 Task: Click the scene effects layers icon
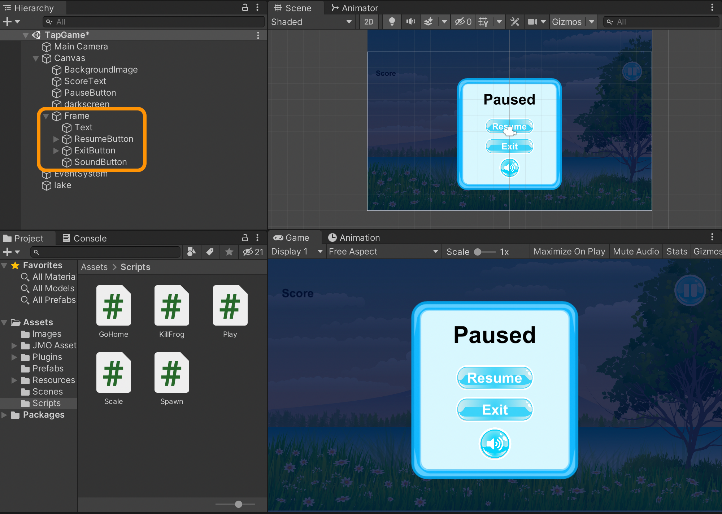click(x=429, y=22)
